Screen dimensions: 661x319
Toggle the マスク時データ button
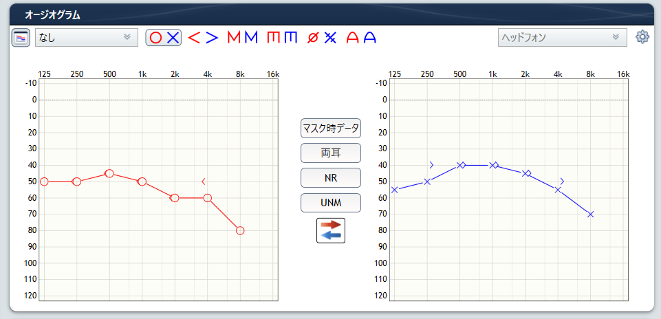(331, 129)
